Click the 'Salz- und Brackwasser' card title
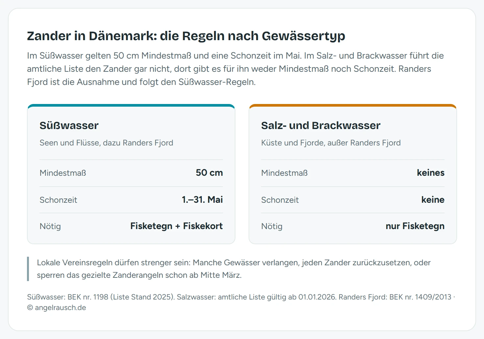 [x=321, y=125]
